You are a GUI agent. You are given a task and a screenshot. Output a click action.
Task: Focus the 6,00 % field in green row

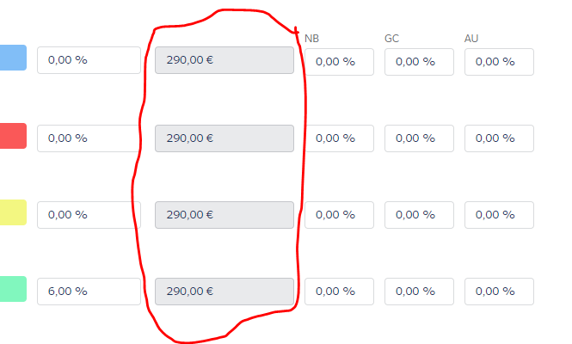[x=89, y=291]
